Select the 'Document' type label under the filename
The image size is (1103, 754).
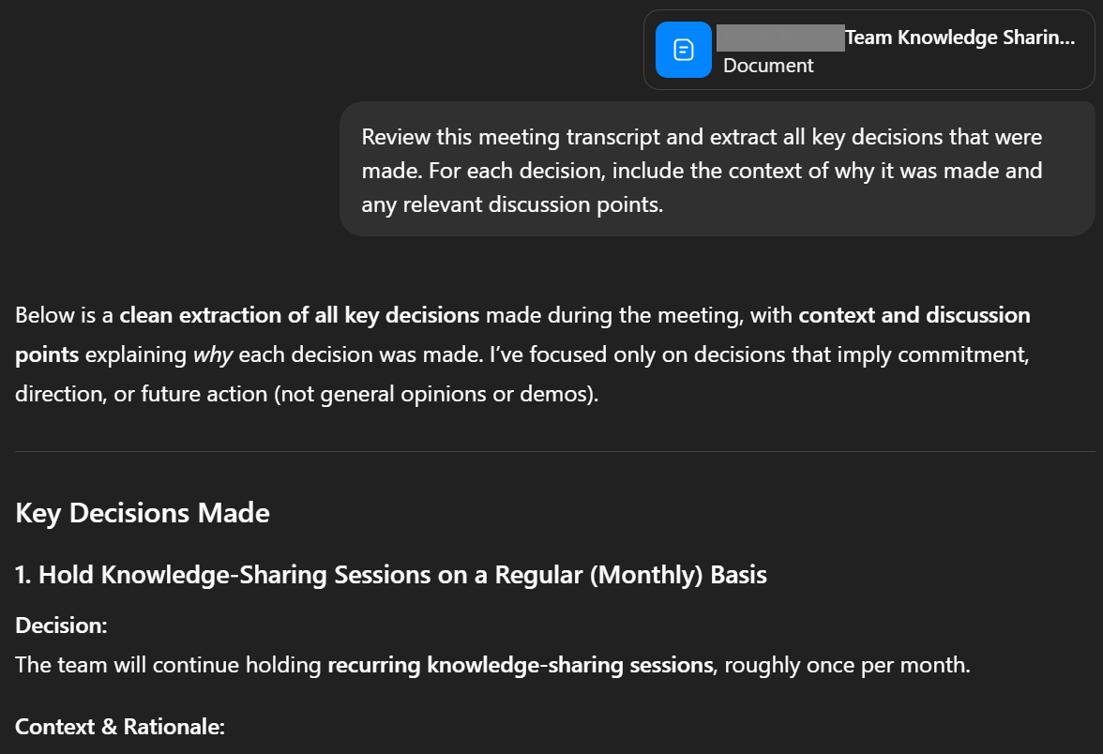(x=767, y=66)
